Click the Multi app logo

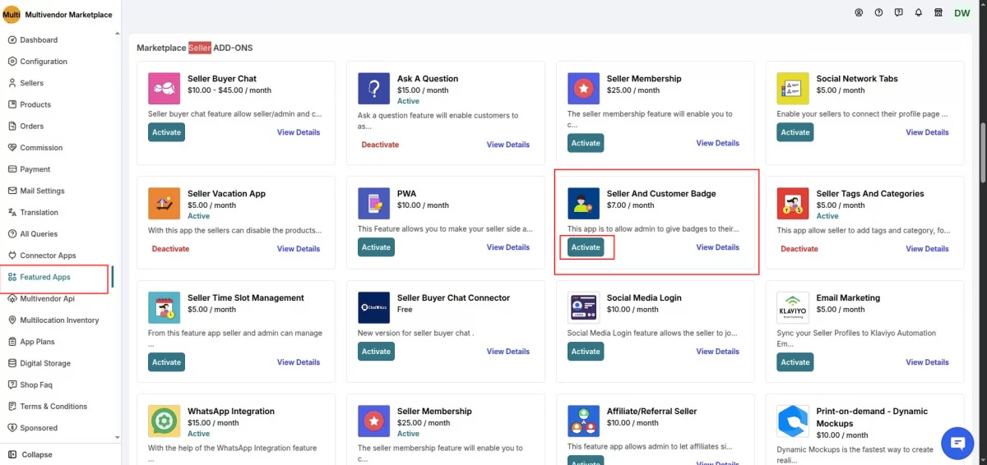(x=12, y=14)
